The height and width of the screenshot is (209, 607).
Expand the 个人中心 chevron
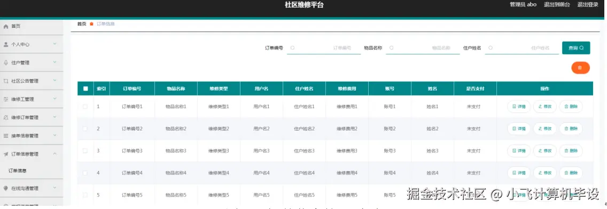click(55, 44)
